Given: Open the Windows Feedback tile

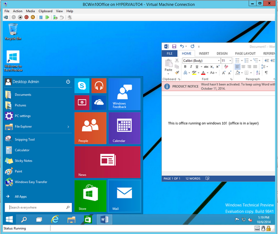Looking at the screenshot, I should coord(125,94).
